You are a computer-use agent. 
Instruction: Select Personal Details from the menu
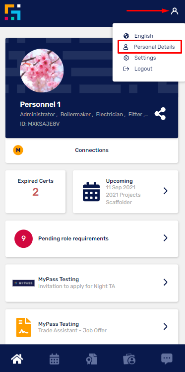(150, 47)
